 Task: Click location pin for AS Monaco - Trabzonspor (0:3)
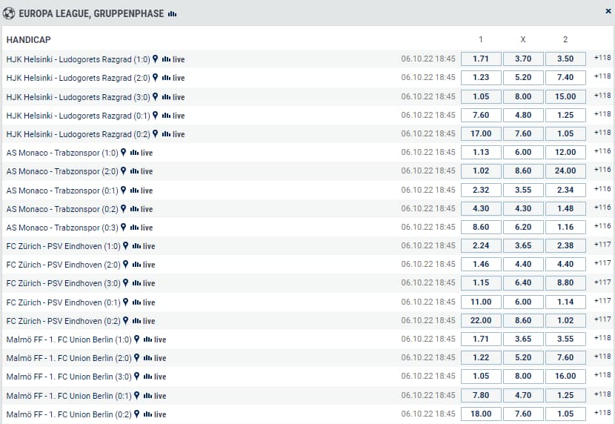pyautogui.click(x=124, y=228)
